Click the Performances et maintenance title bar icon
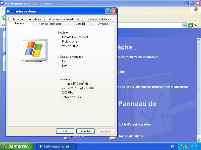The width and height of the screenshot is (201, 150). [x=2, y=3]
